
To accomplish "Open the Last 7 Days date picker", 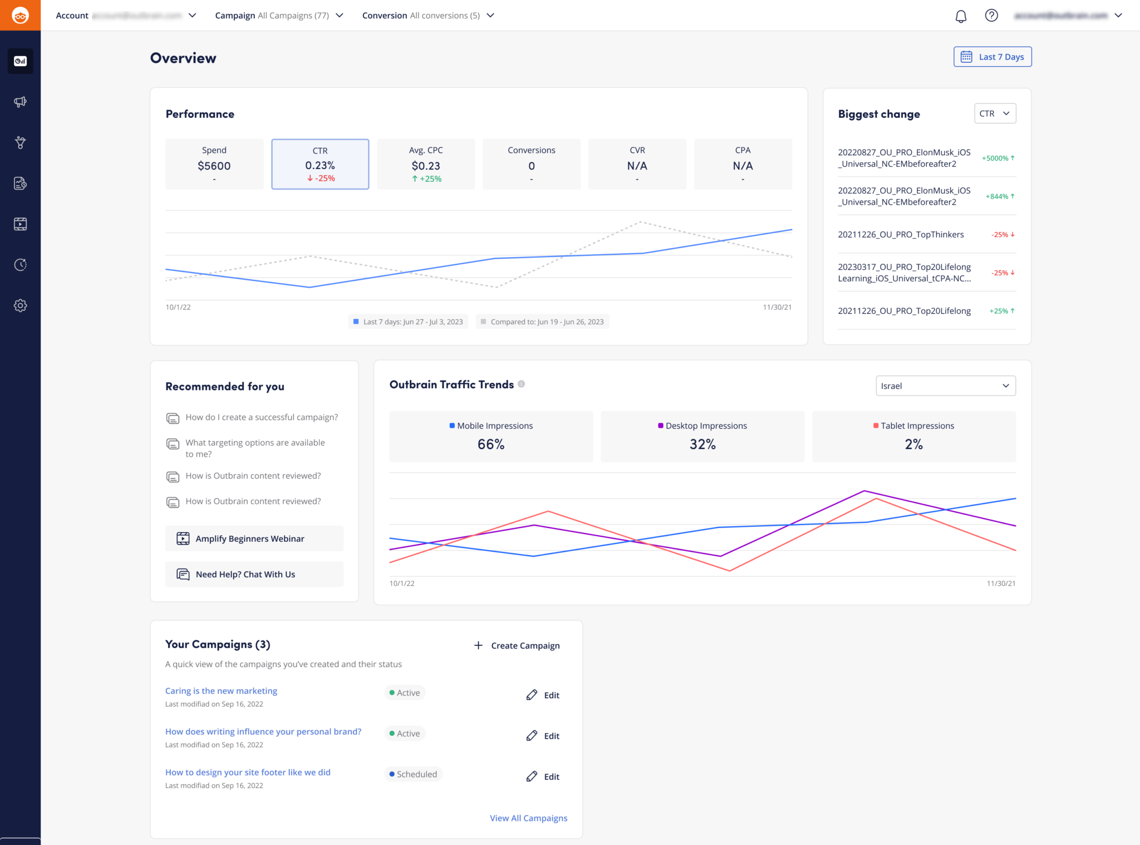I will pyautogui.click(x=992, y=56).
